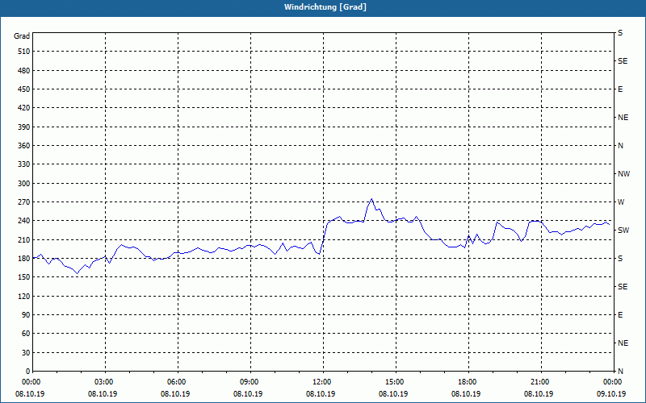The image size is (646, 403).
Task: Select the 480 value on the y-axis
Action: 24,70
